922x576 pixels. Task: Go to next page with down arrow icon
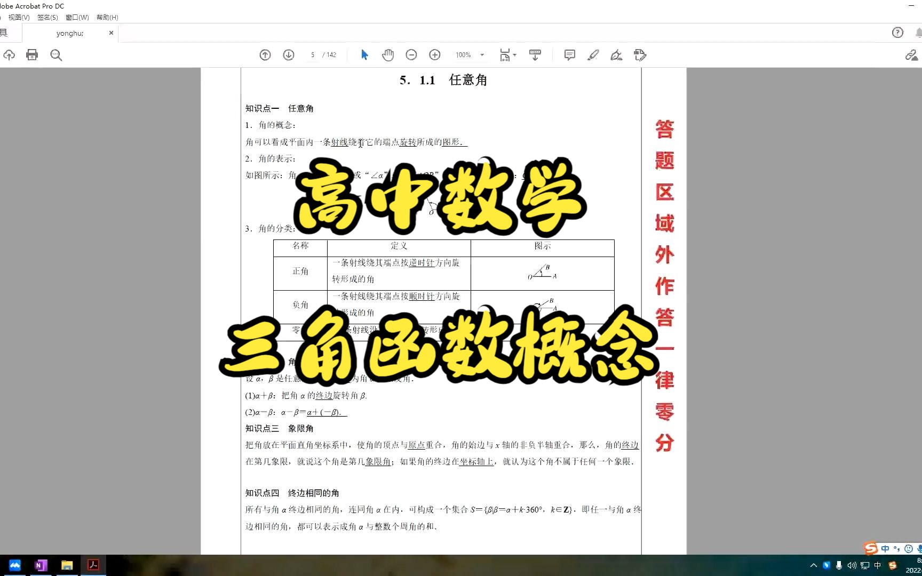click(x=288, y=55)
